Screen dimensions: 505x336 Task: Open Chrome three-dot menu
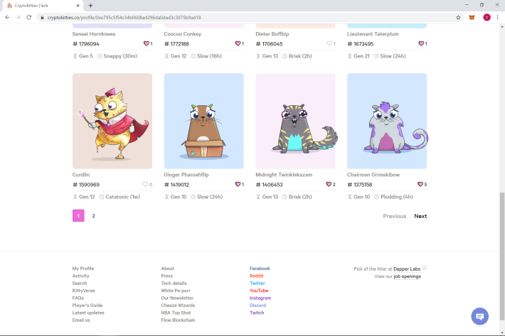coord(498,17)
